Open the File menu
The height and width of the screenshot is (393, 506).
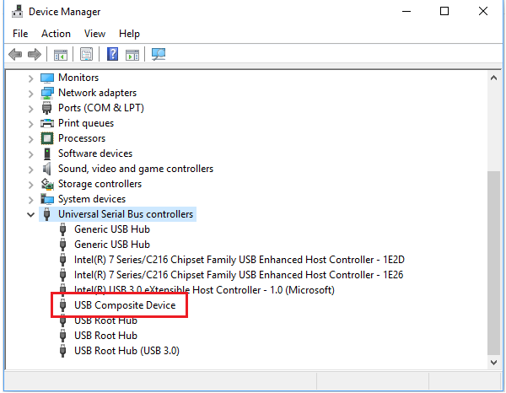(x=20, y=34)
